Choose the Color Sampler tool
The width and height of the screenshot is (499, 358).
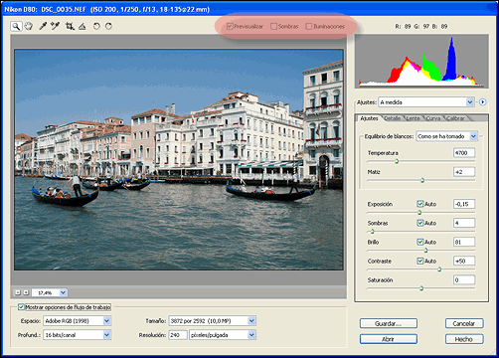55,26
